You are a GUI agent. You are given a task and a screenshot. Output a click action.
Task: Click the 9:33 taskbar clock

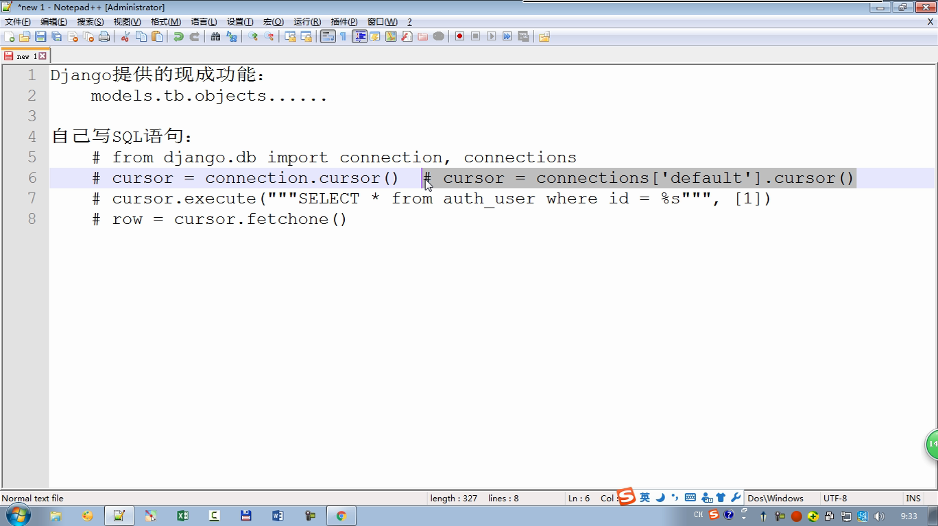[909, 516]
